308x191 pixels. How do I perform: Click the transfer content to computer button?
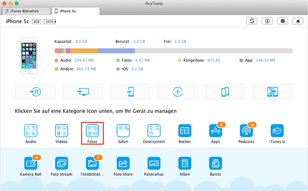point(83,91)
